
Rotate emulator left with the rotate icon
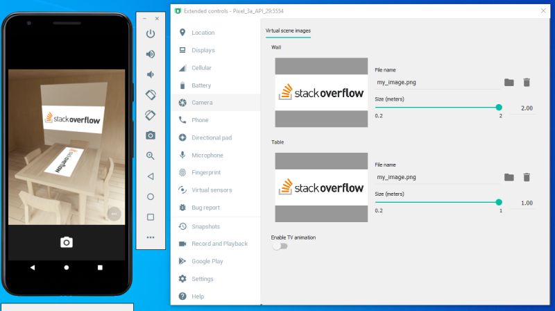click(x=151, y=94)
